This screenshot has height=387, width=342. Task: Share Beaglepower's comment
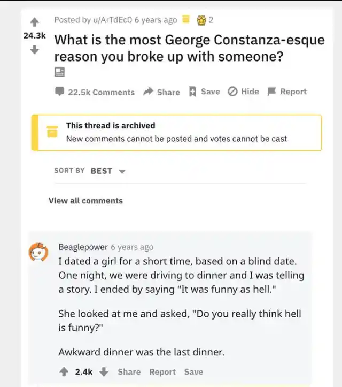coord(129,371)
